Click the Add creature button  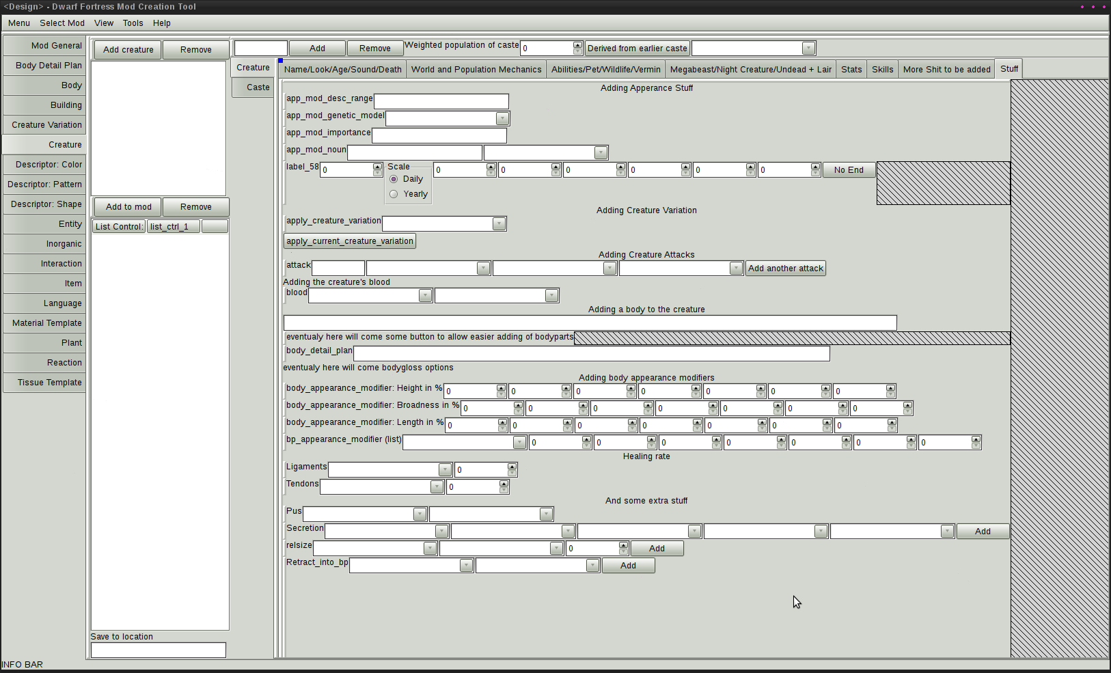128,50
